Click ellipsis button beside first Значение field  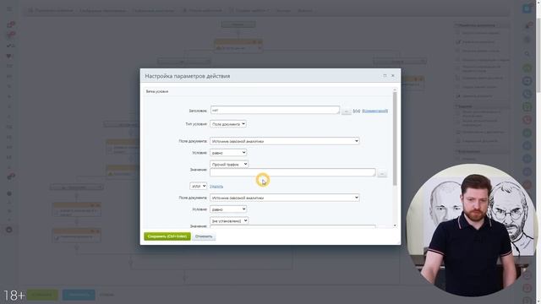point(382,174)
